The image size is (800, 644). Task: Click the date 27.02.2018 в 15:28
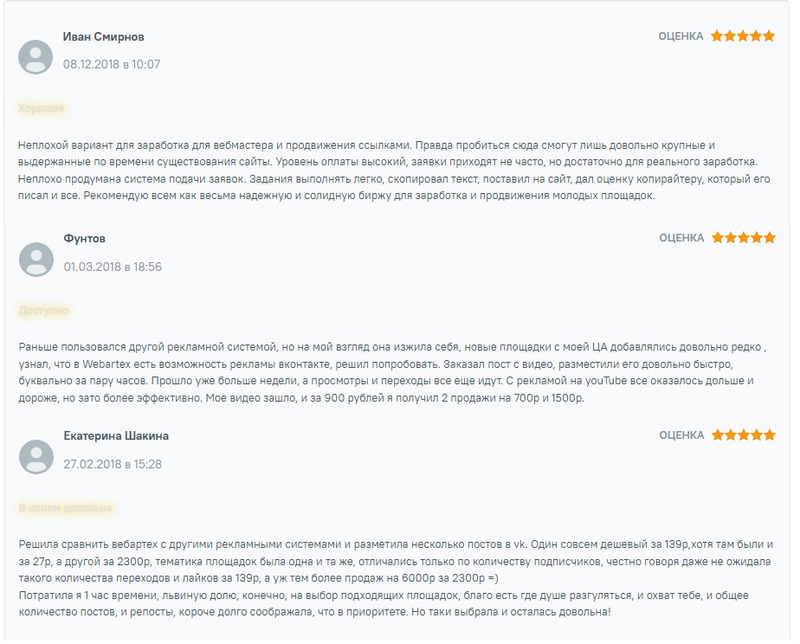point(113,464)
